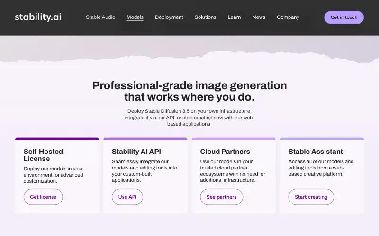The image size is (379, 236).
Task: Go to the News page
Action: click(x=259, y=17)
